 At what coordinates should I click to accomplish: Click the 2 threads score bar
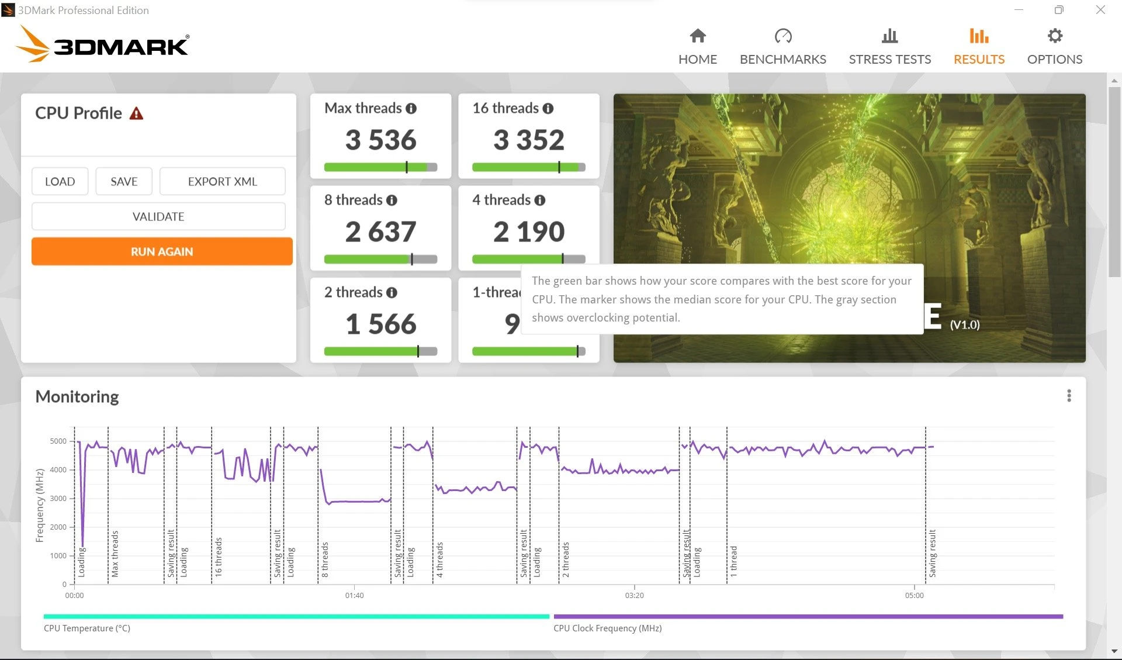[380, 351]
